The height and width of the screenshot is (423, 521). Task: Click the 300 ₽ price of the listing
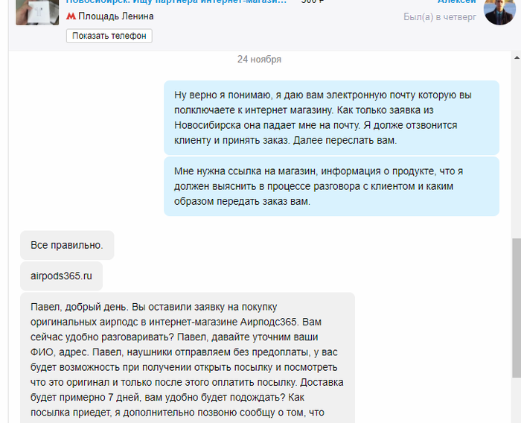313,2
